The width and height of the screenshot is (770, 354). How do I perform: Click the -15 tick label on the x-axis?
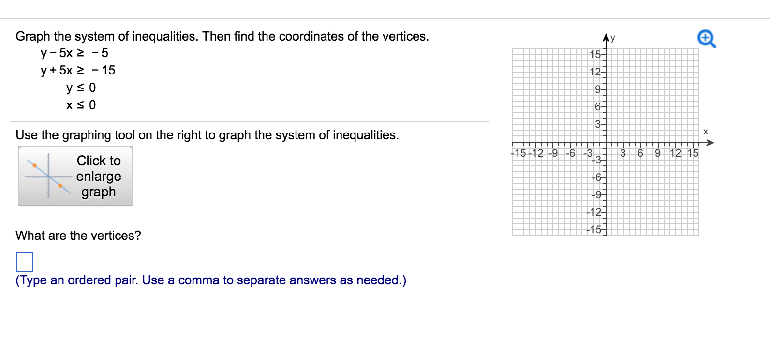pos(518,152)
